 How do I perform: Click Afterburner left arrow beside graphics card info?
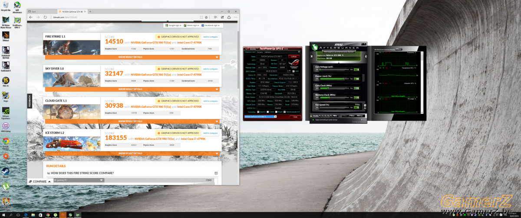(312, 56)
